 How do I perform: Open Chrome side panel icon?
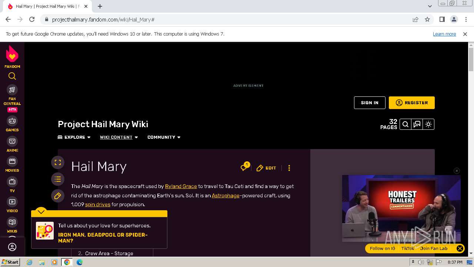click(442, 19)
